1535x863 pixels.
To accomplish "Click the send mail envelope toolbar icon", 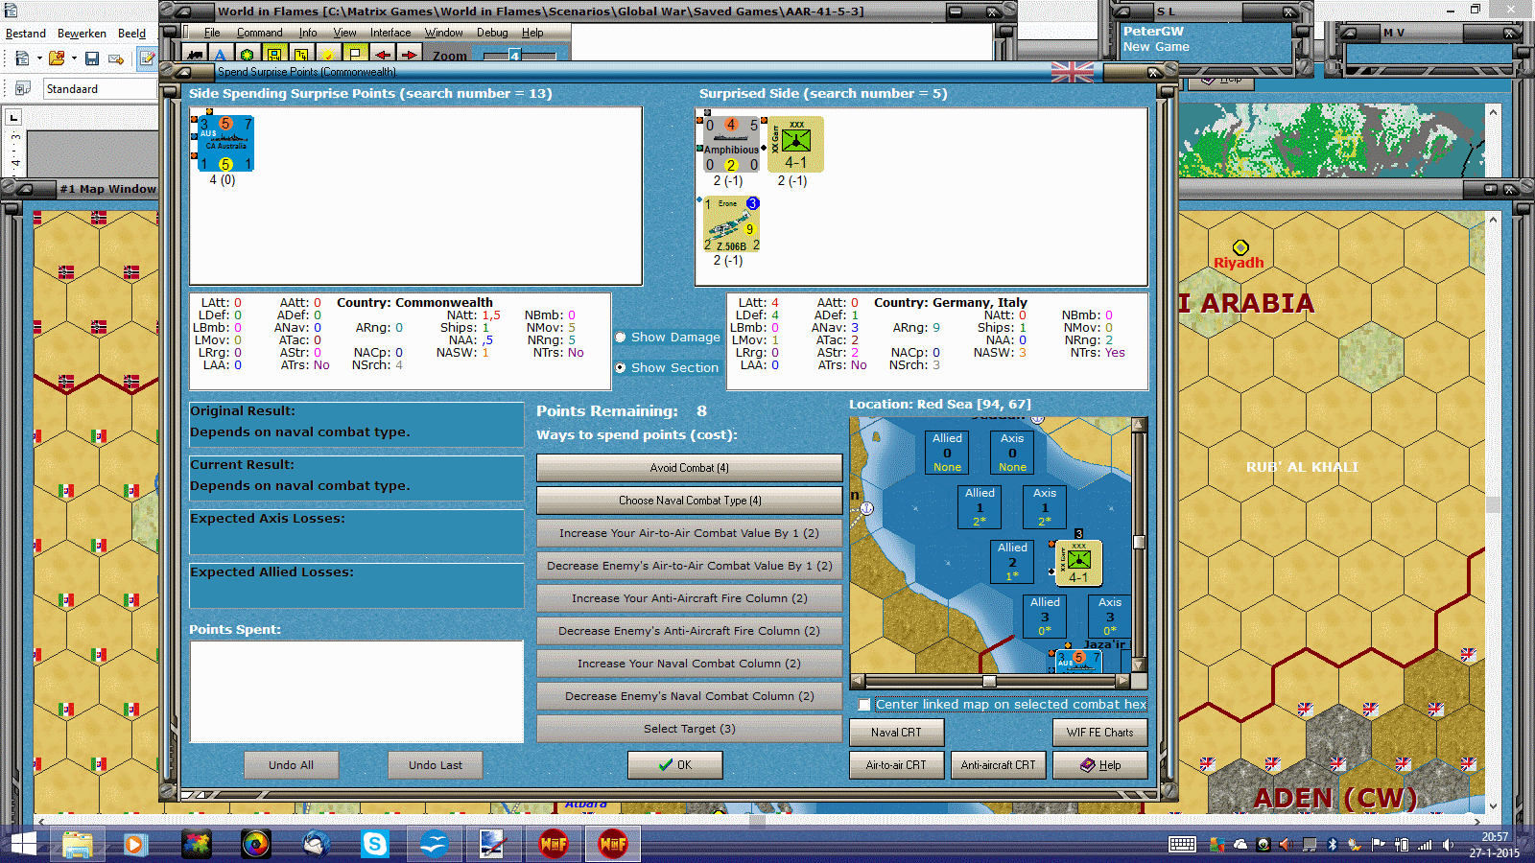I will [x=116, y=58].
